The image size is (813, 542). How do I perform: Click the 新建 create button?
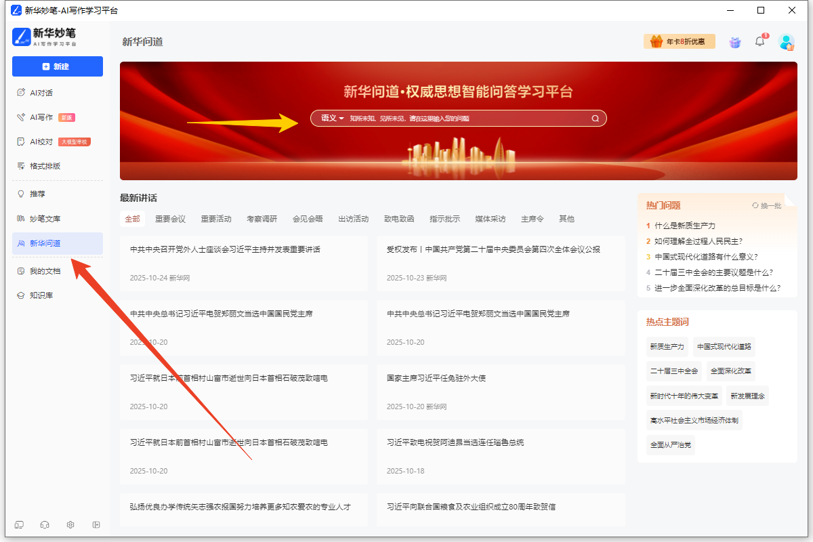tap(57, 66)
